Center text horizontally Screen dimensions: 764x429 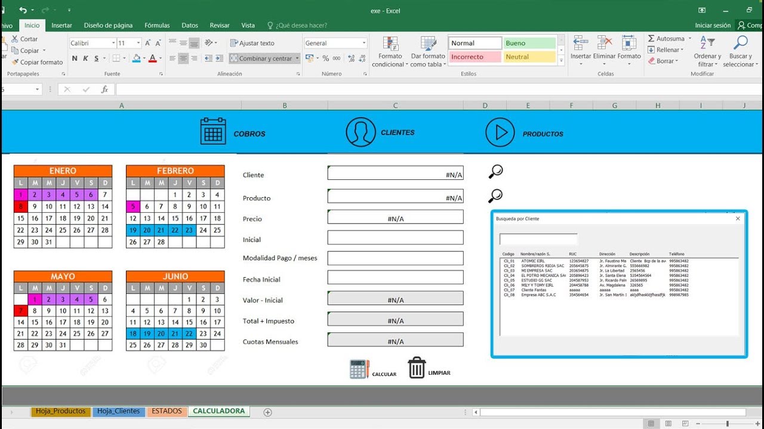tap(183, 58)
